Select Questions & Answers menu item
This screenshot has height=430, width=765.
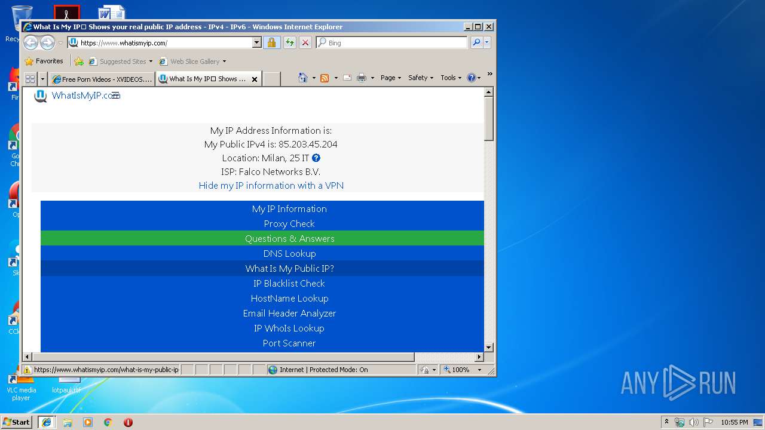(289, 238)
